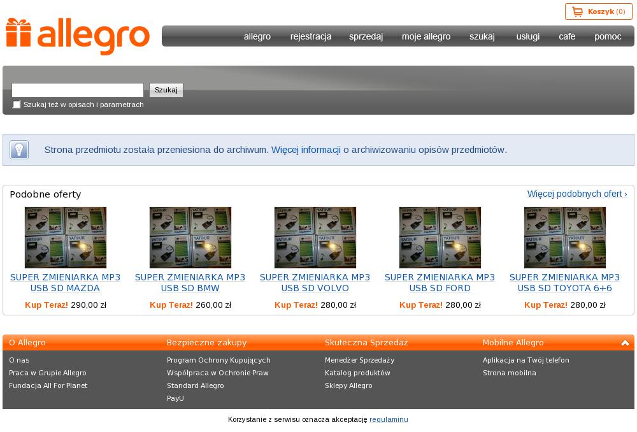Viewport: 637px width, 432px height.
Task: Open the BMW offer thumbnail
Action: 190,238
